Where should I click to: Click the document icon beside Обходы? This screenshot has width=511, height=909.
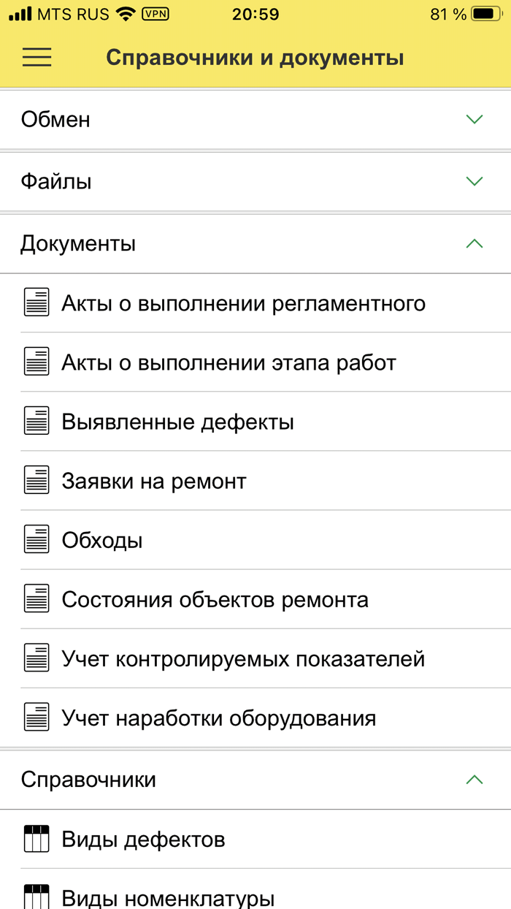pyautogui.click(x=36, y=539)
